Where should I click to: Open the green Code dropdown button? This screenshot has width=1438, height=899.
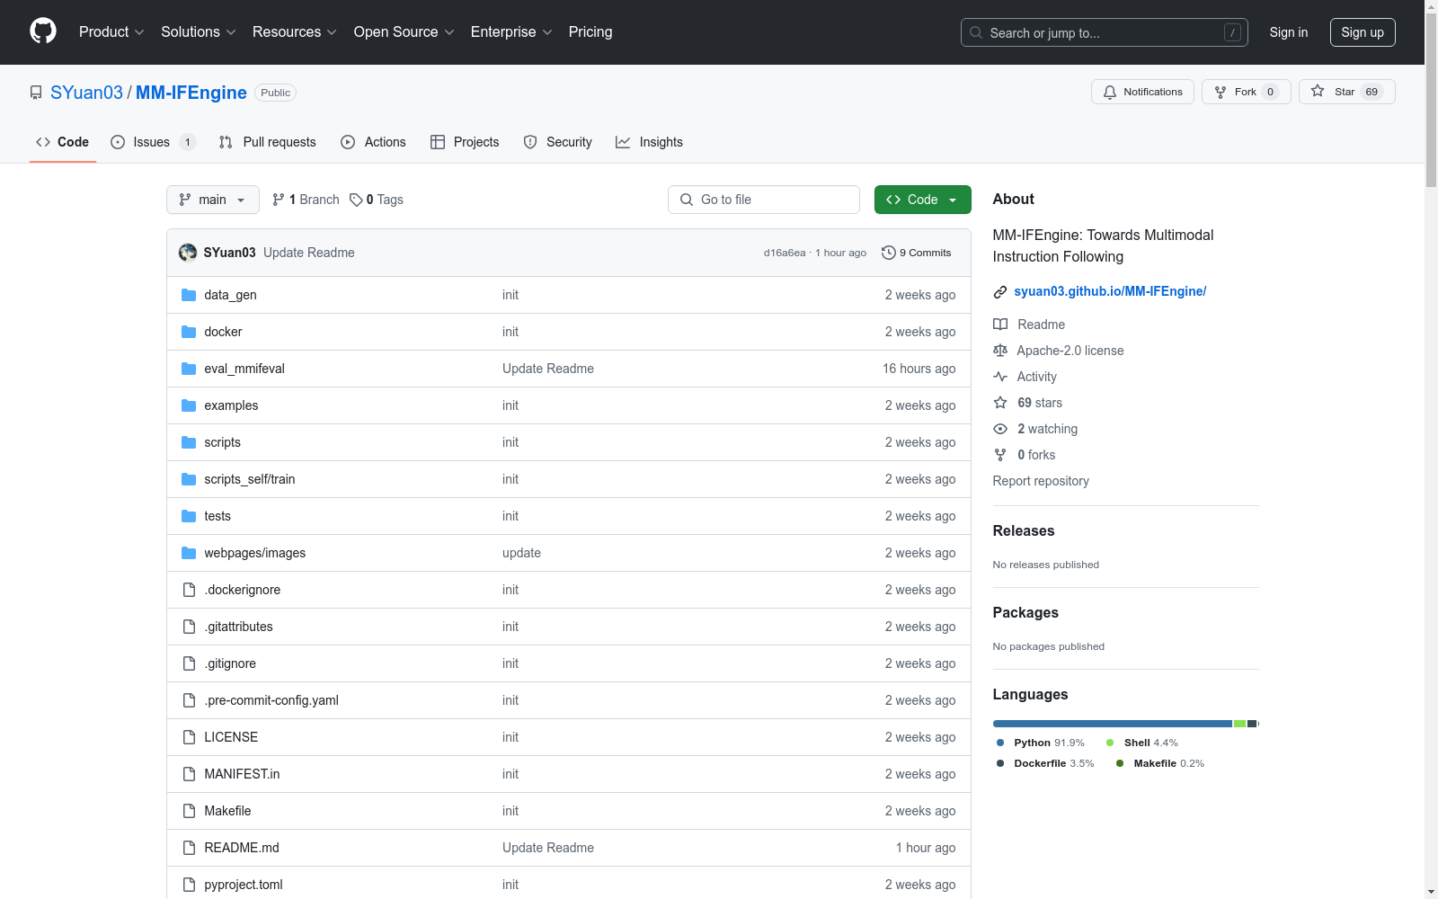point(923,200)
